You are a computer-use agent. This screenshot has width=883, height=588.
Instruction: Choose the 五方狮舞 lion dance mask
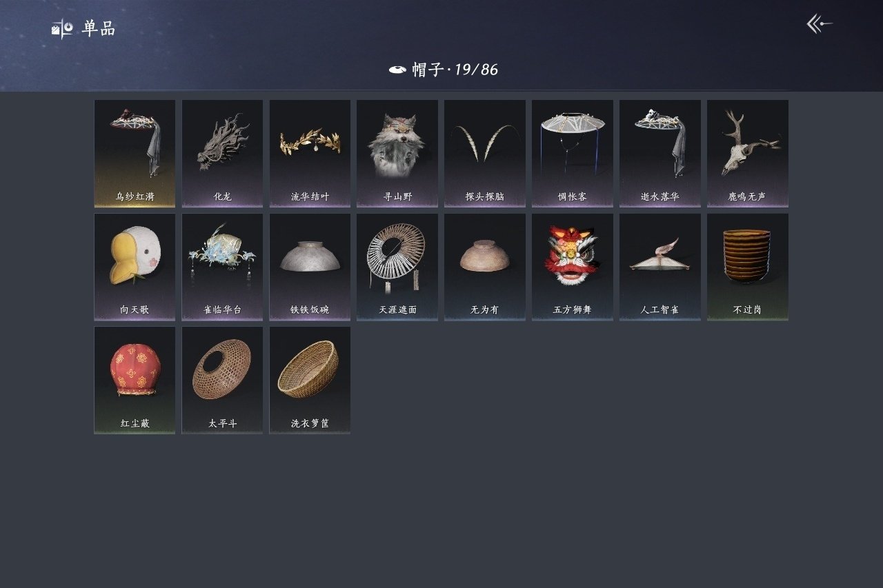(x=573, y=267)
